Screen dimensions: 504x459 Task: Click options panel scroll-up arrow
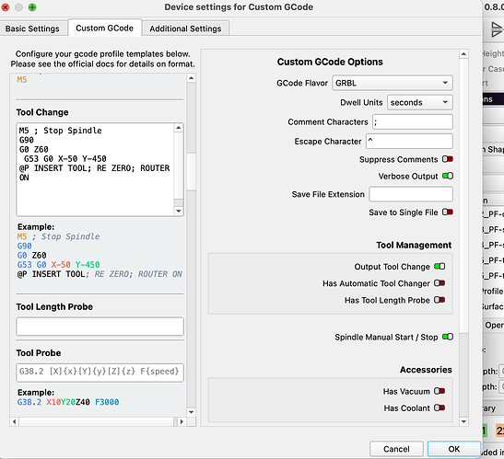click(463, 54)
